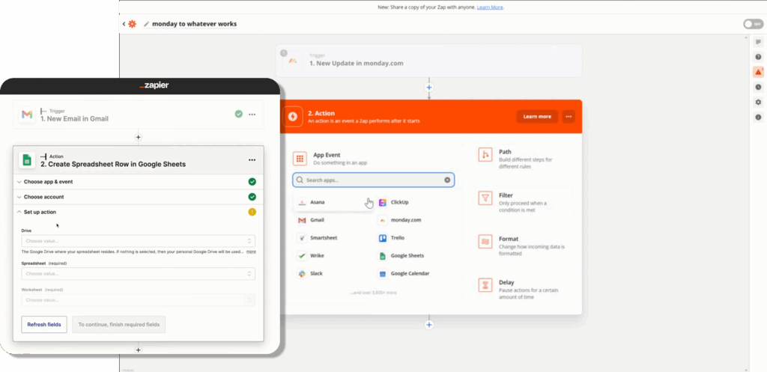Viewport: 767px width, 372px height.
Task: Open three-dot menu on Gmail trigger
Action: (252, 115)
